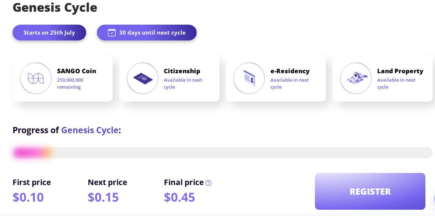This screenshot has height=216, width=435.
Task: Click the Land Property map icon
Action: click(x=356, y=78)
